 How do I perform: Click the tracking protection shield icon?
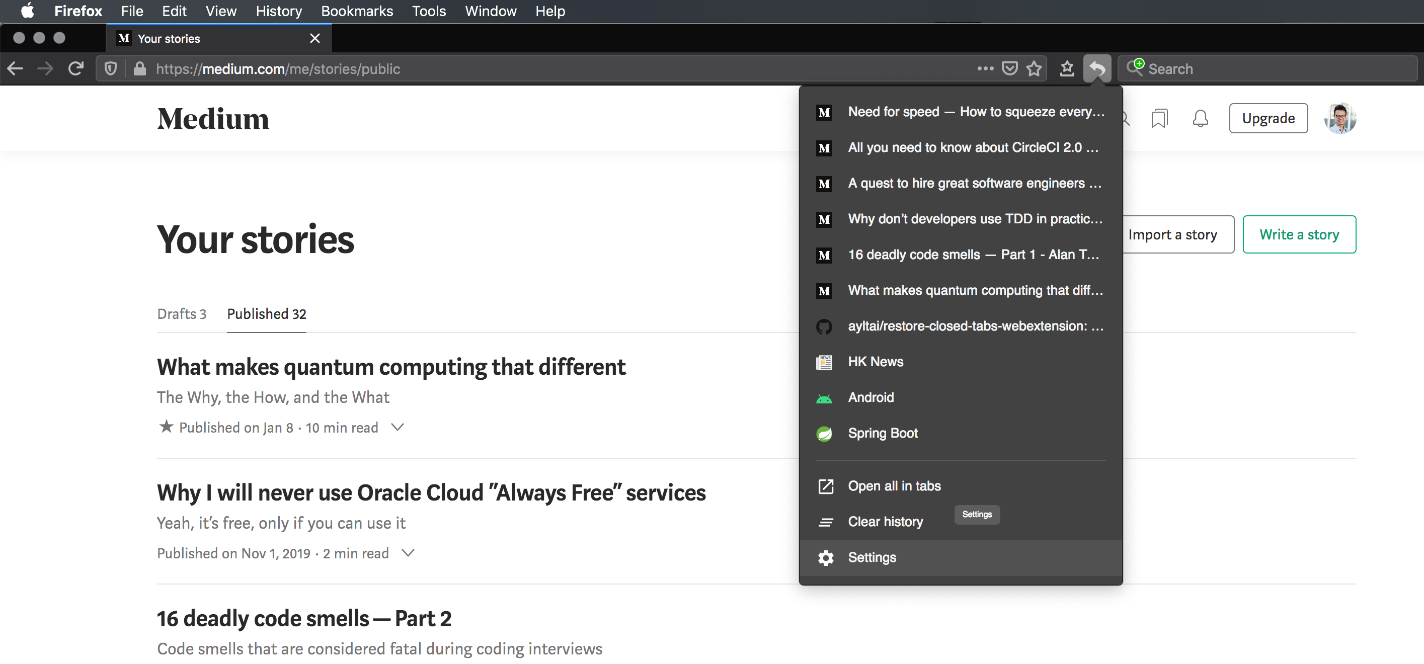pos(111,68)
